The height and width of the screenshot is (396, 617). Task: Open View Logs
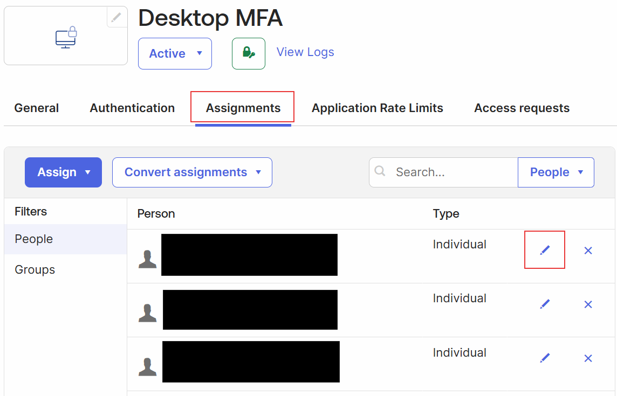click(305, 52)
